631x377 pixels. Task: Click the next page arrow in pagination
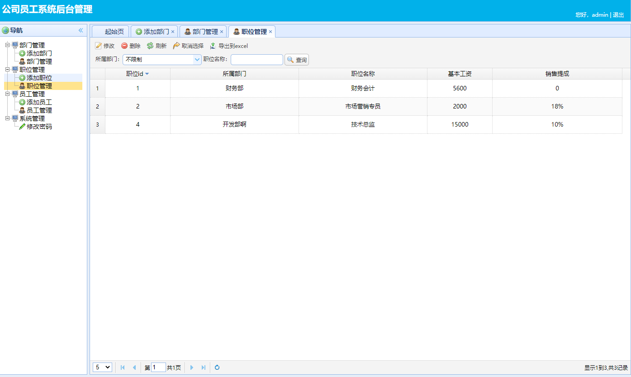coord(192,368)
